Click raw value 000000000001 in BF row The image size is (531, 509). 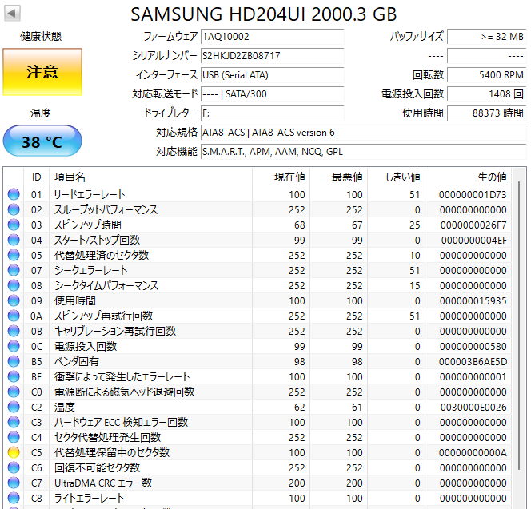pos(473,376)
